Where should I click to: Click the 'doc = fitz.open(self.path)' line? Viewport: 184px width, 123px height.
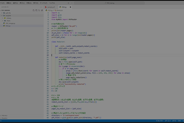pyautogui.click(x=70, y=62)
